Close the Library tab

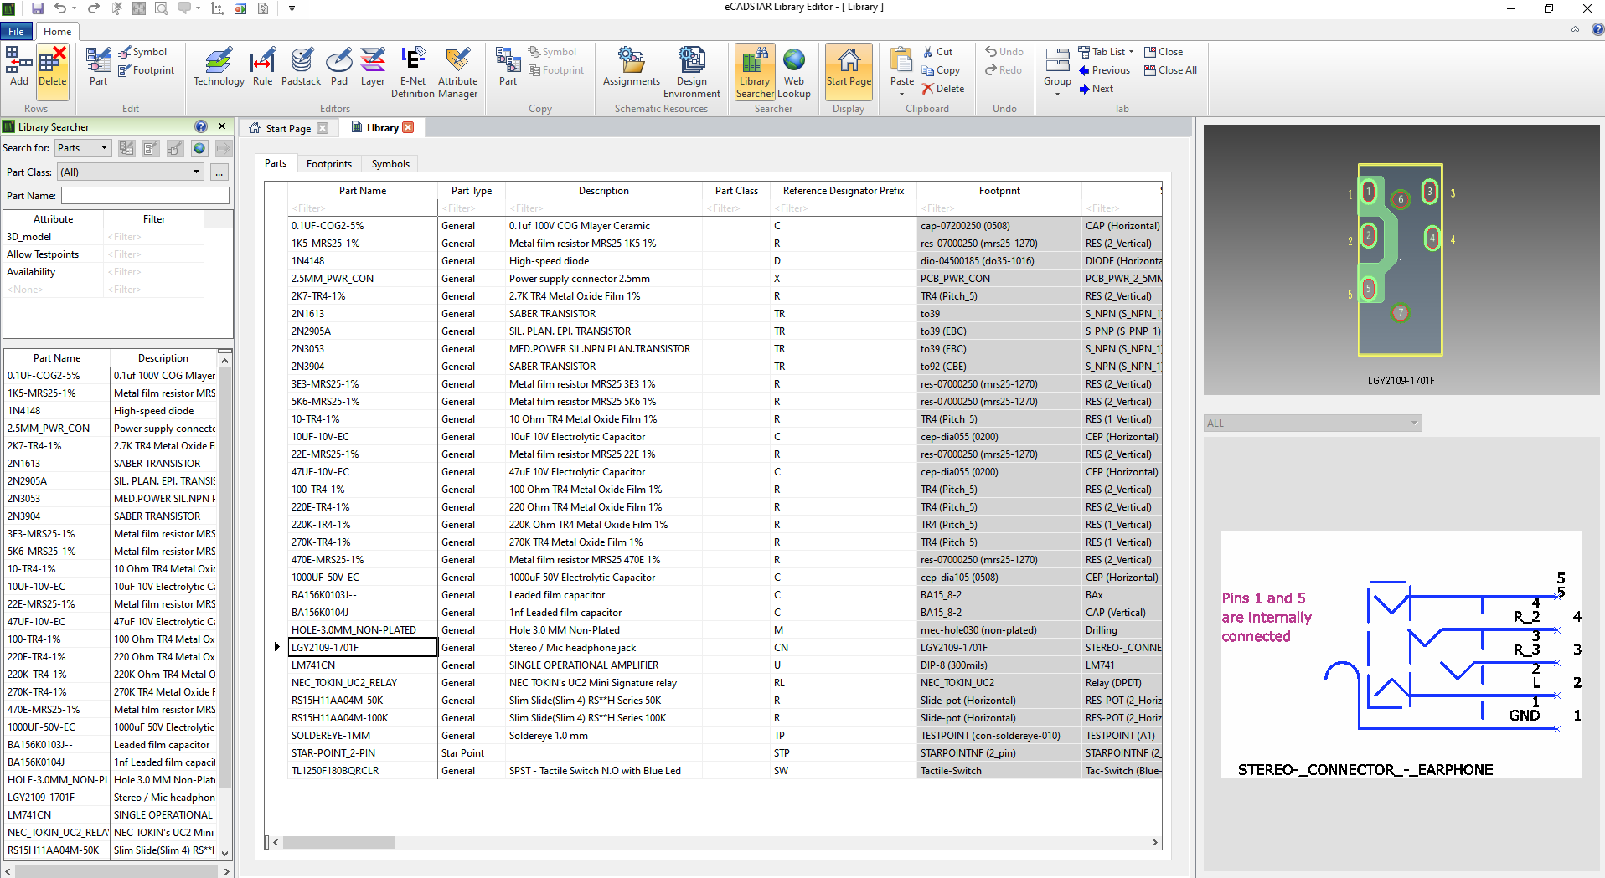[x=408, y=127]
